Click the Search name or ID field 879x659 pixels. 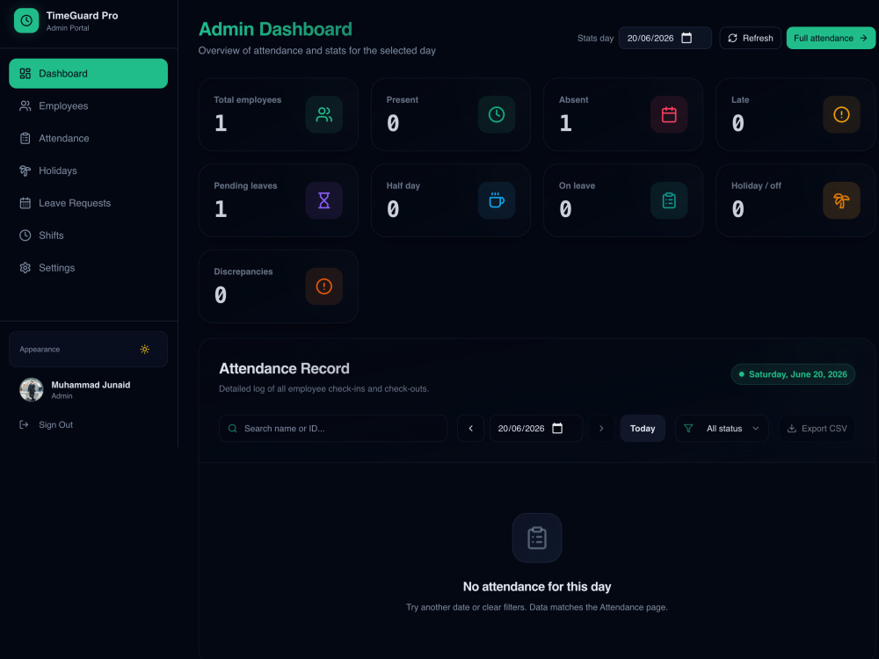[x=333, y=428]
